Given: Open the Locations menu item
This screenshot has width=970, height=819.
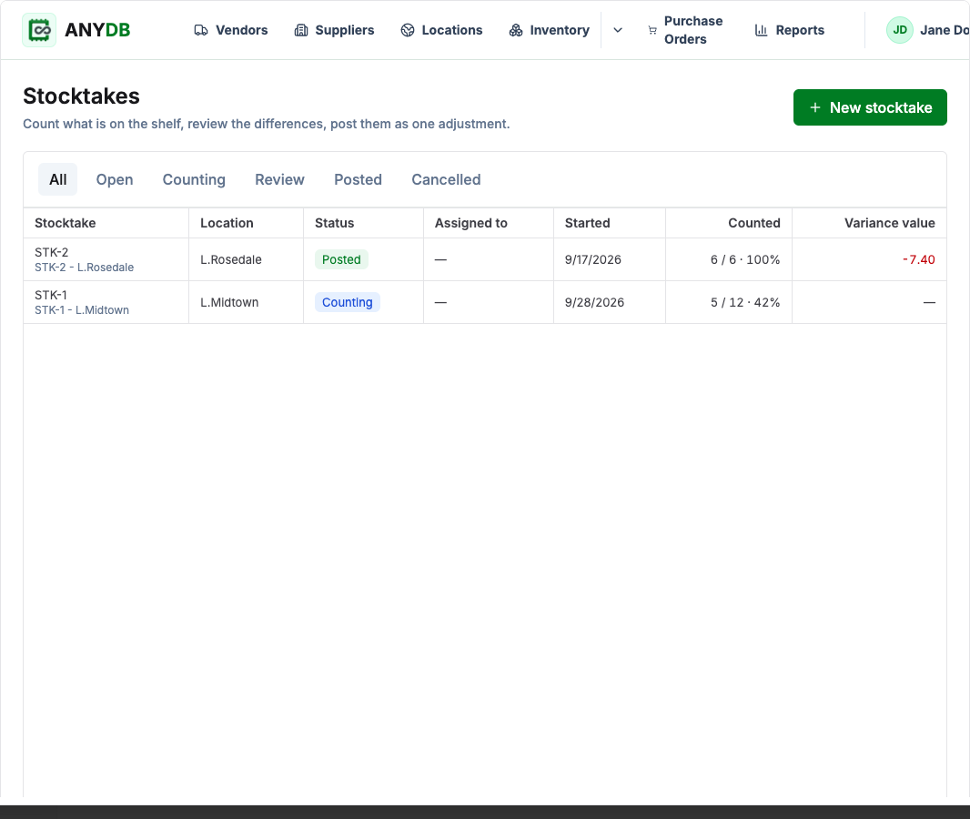Looking at the screenshot, I should [x=441, y=30].
